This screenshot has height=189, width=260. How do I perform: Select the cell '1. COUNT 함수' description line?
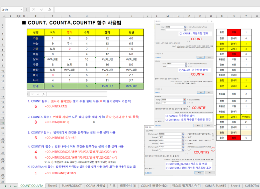[79, 101]
